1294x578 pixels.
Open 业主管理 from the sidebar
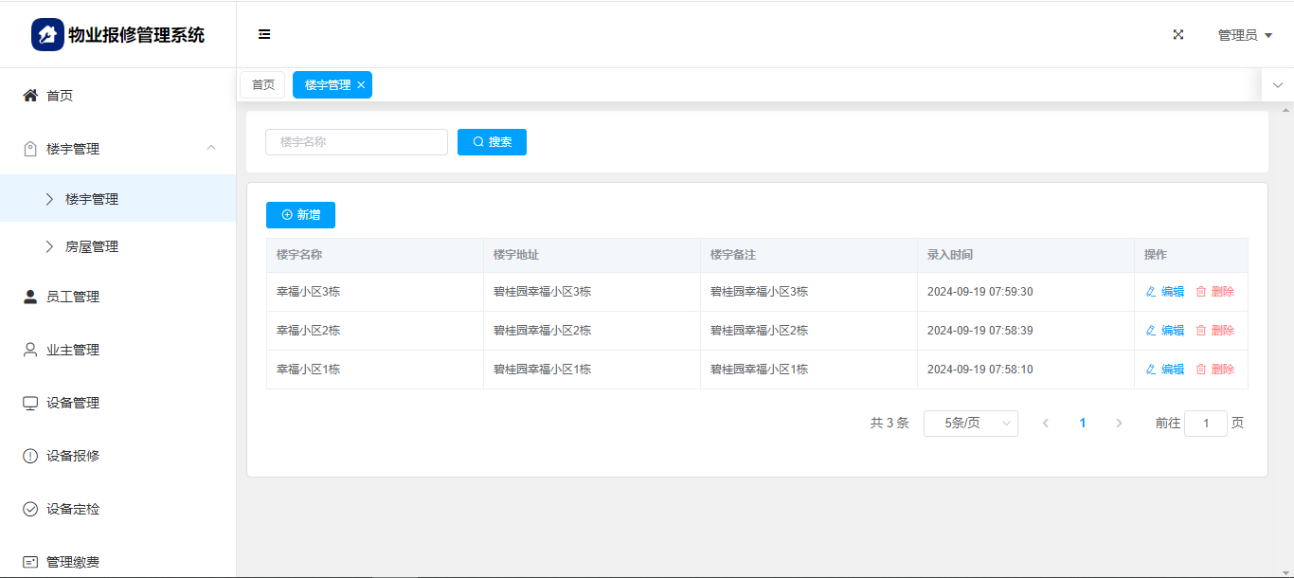(x=73, y=350)
